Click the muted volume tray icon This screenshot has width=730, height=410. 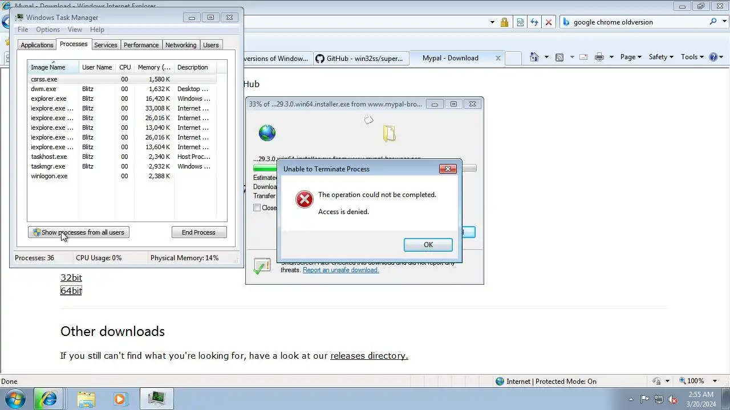coord(672,399)
